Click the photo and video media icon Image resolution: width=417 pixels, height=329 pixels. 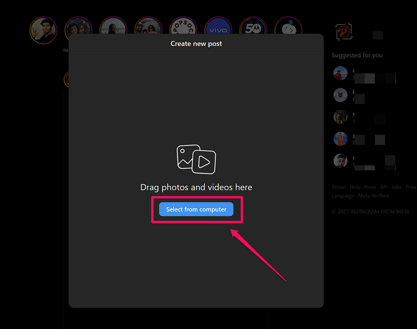(196, 159)
